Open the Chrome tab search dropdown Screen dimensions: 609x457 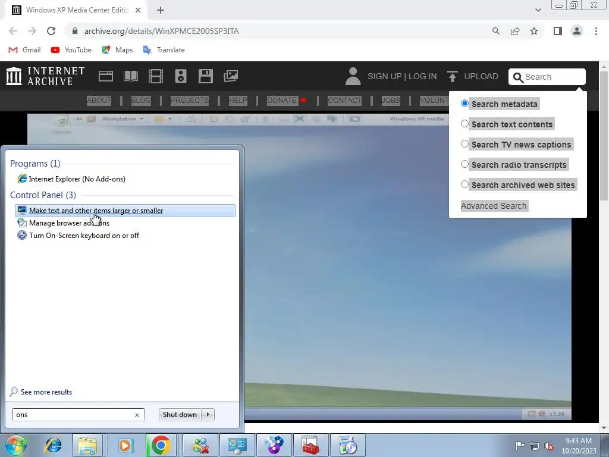click(x=538, y=10)
